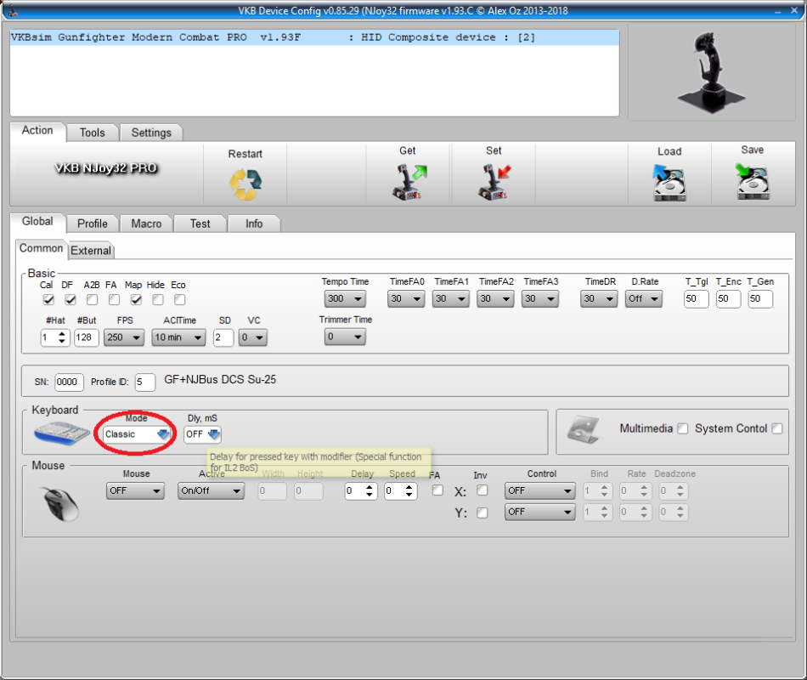
Task: Switch to the Tools tab
Action: pos(92,133)
